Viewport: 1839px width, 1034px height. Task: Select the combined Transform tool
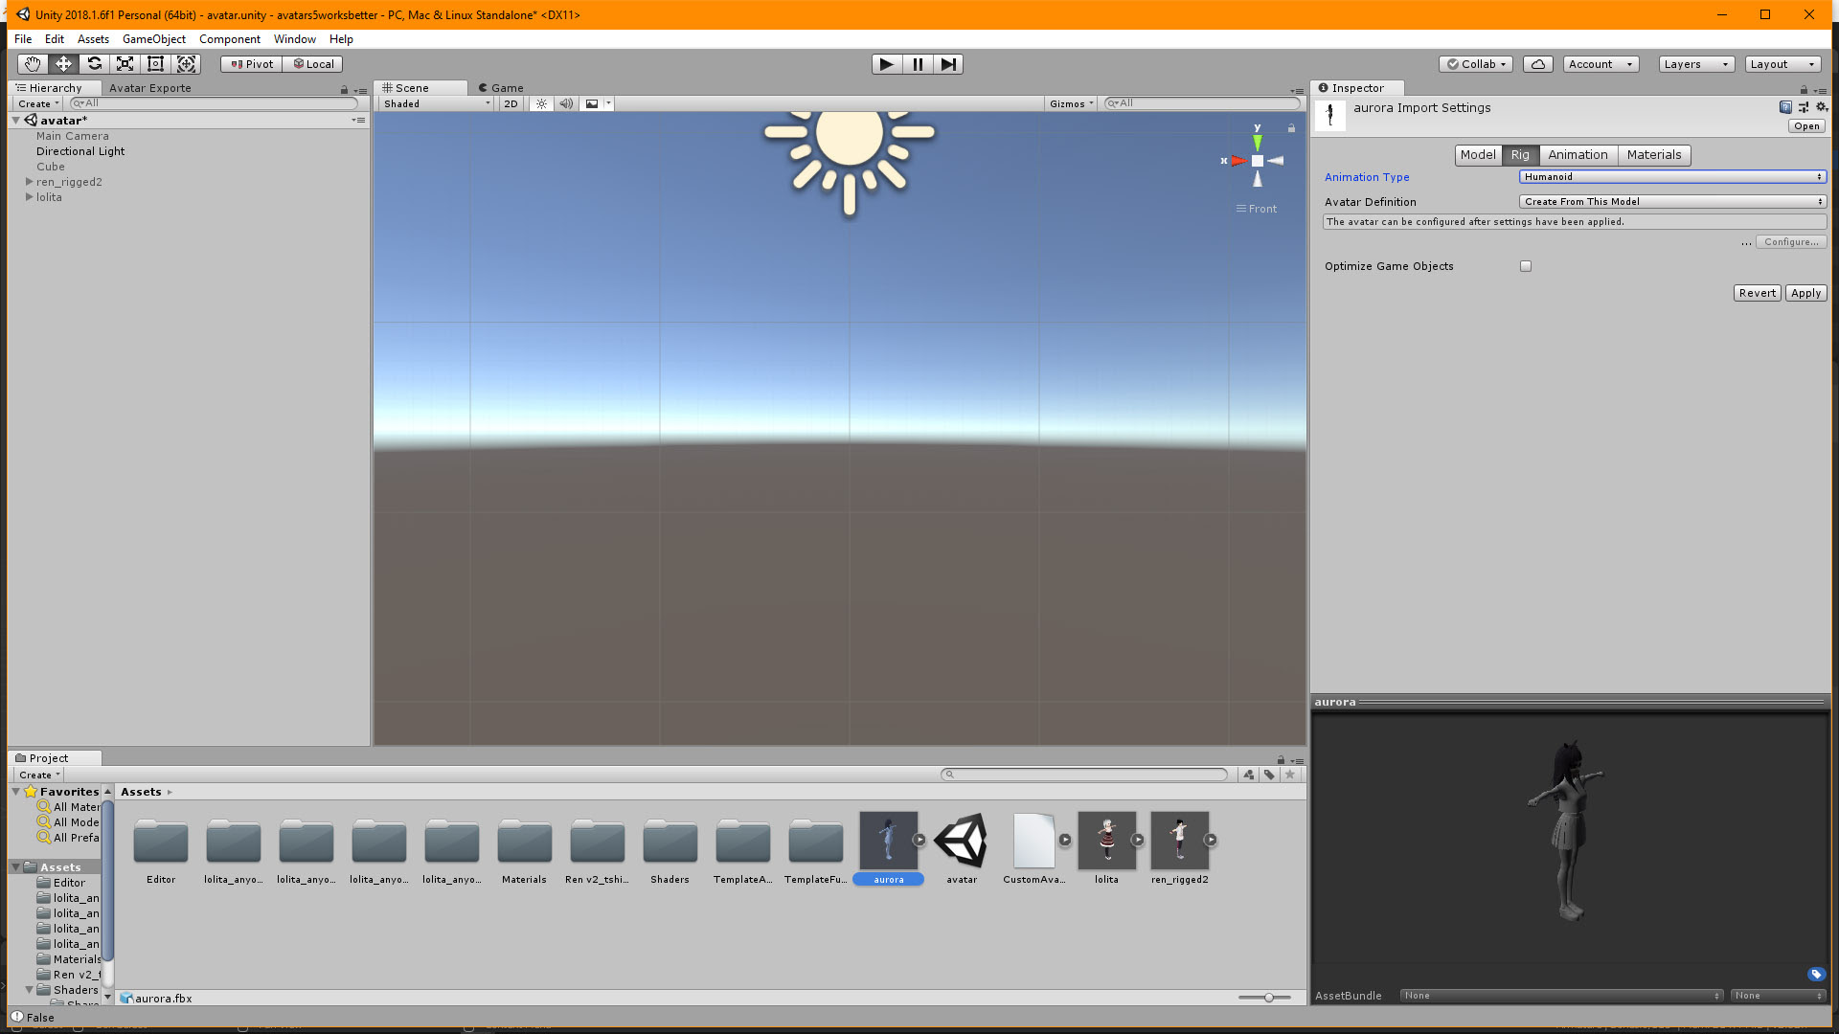[186, 64]
